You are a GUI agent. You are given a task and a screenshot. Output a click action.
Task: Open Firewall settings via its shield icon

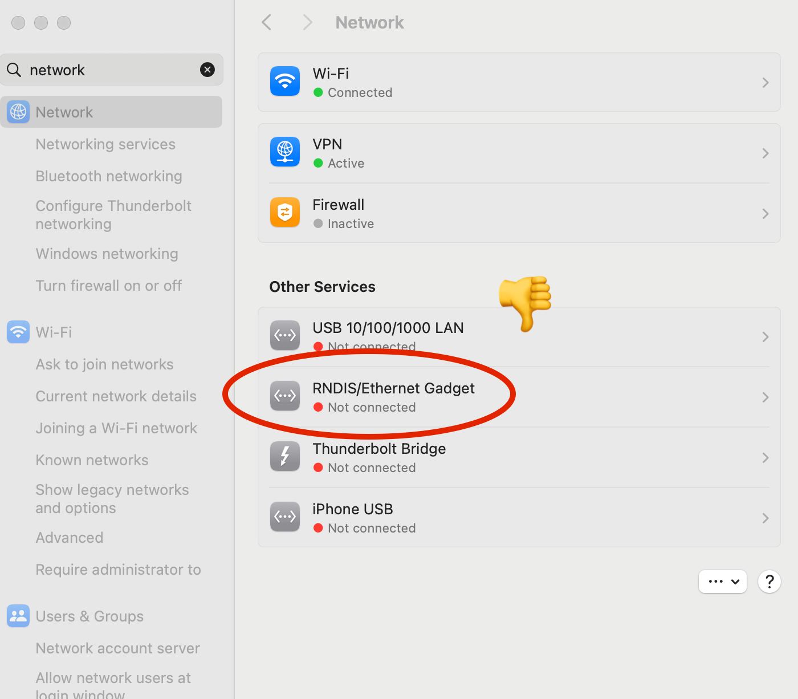click(x=285, y=212)
